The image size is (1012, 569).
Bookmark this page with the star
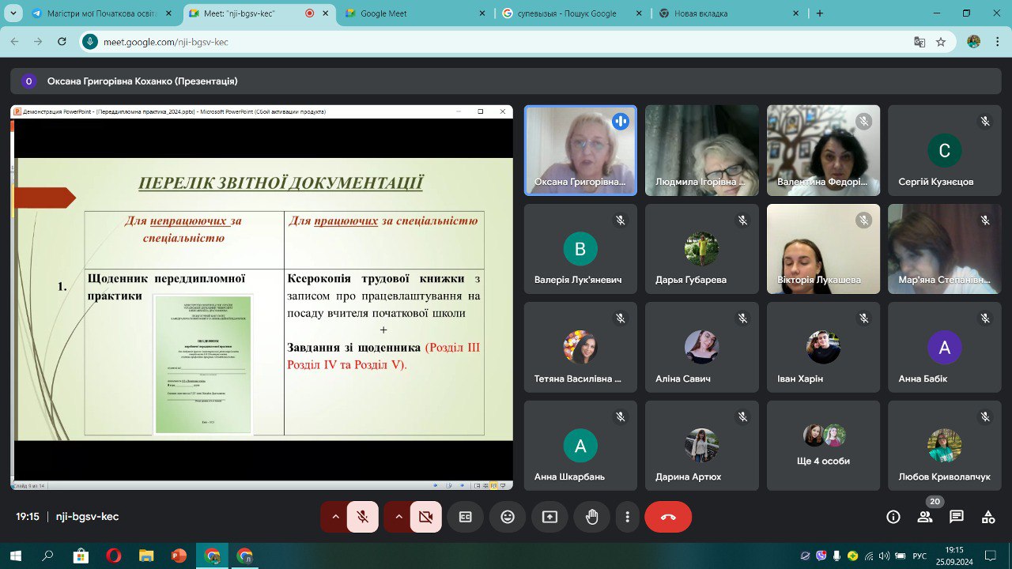pos(941,42)
